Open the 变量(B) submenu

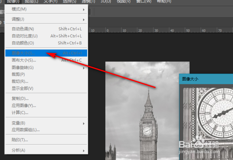click(46, 123)
